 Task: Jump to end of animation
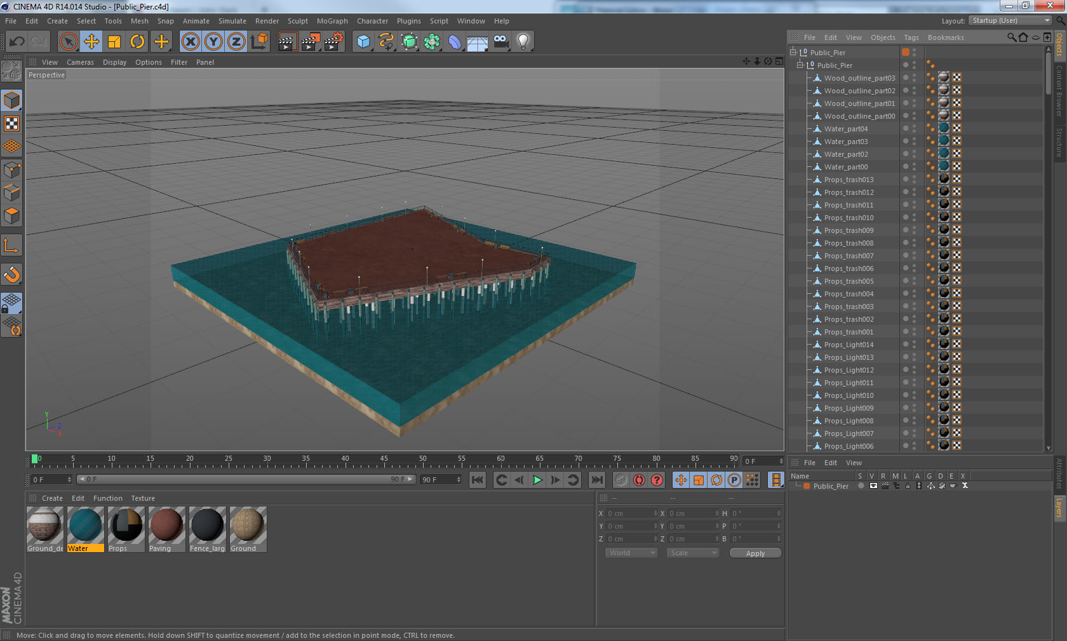click(597, 480)
